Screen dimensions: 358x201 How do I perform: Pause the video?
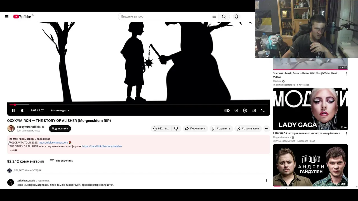click(13, 111)
